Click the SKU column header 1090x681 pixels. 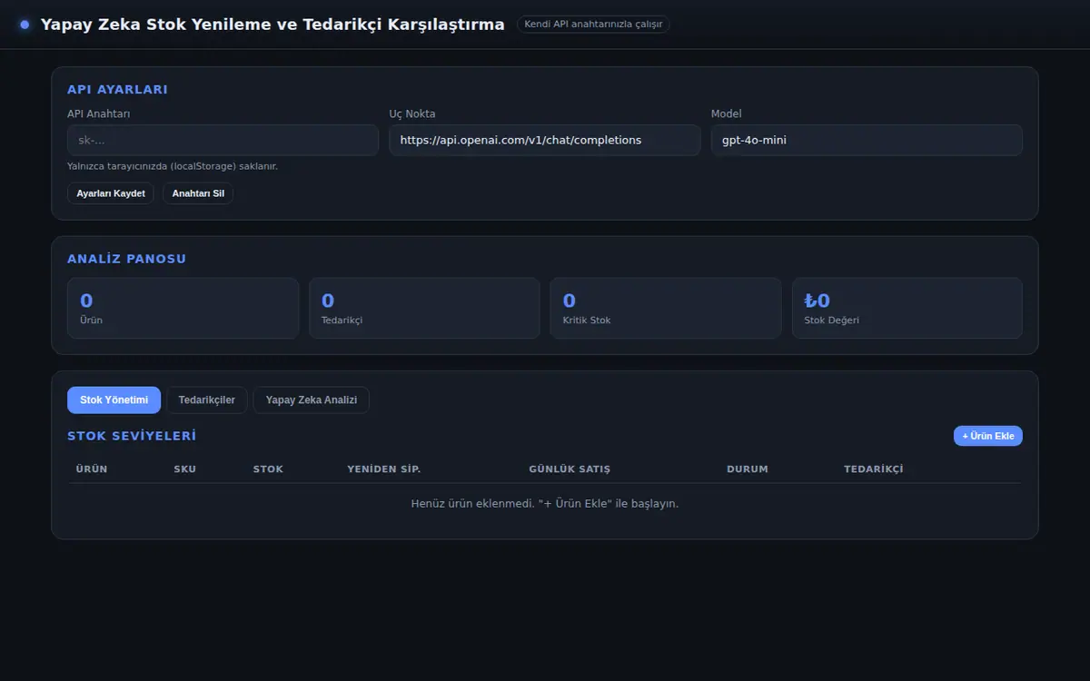(x=185, y=469)
